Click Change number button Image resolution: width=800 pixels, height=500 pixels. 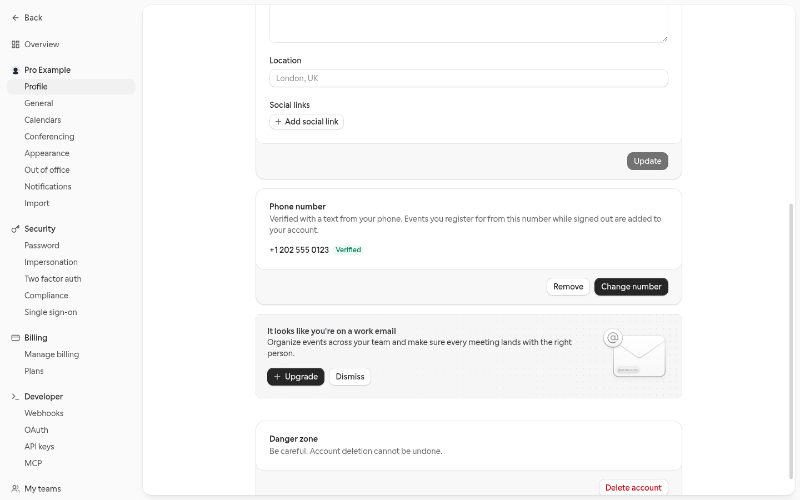pyautogui.click(x=631, y=287)
